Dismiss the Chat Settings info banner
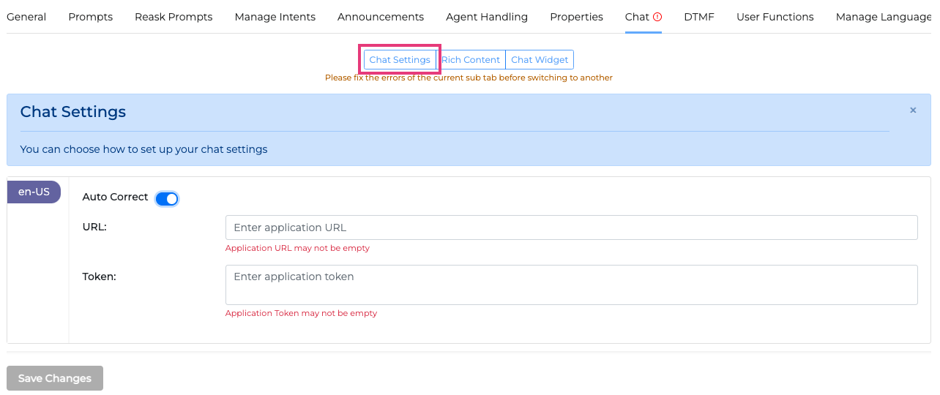The width and height of the screenshot is (940, 395). coord(913,110)
